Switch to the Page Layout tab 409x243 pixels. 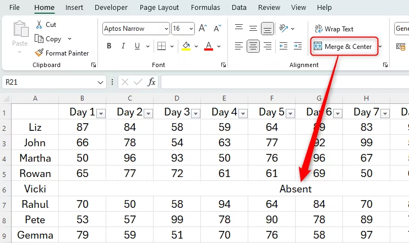159,7
